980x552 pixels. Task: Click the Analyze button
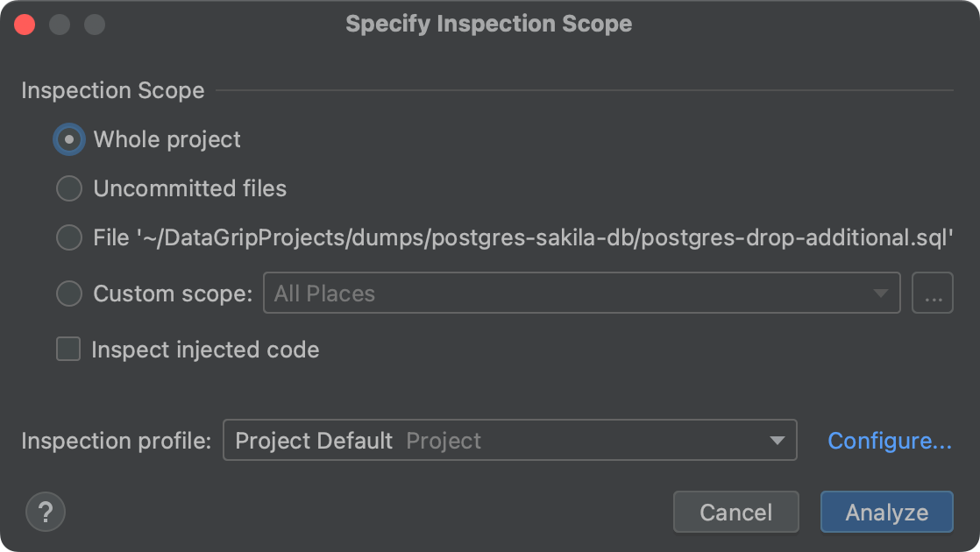[x=886, y=512]
